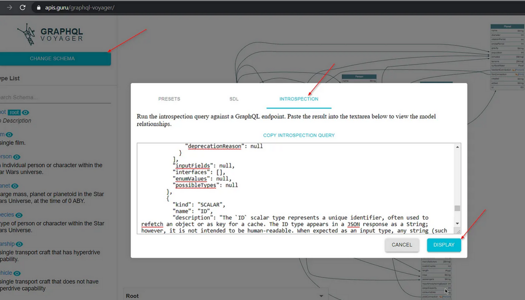Image resolution: width=525 pixels, height=300 pixels.
Task: Click the address bar URL apis.guru/graphql-voyager
Action: pyautogui.click(x=80, y=8)
